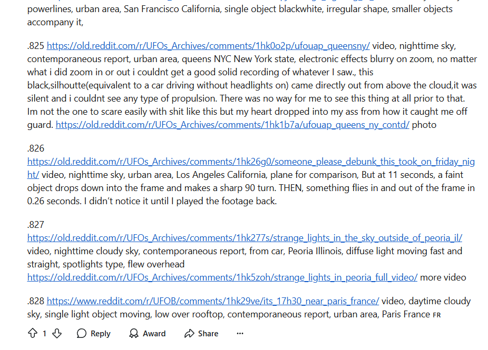The image size is (488, 350).
Task: Click the .825 entry number text
Action: (x=36, y=46)
